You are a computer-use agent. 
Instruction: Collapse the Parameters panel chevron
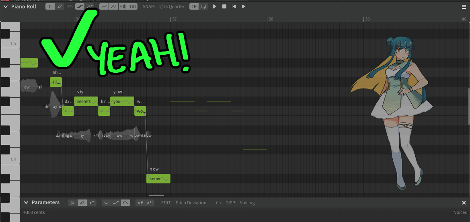click(26, 203)
